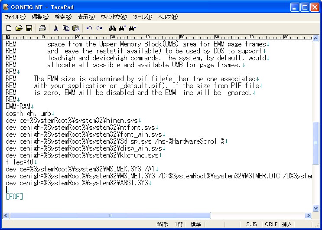Click the status bar resize grip
The image size is (322, 230).
pyautogui.click(x=316, y=225)
